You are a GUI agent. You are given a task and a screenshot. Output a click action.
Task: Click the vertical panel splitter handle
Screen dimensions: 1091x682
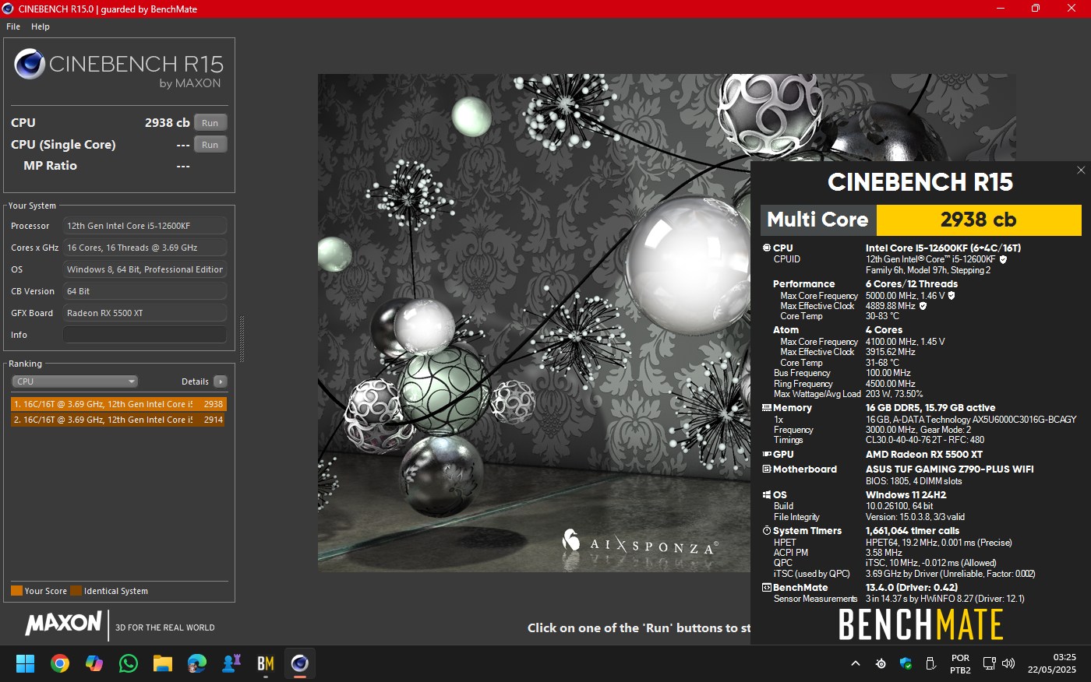point(242,339)
